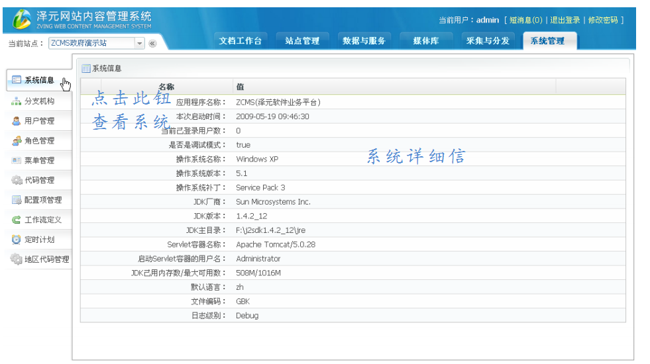The height and width of the screenshot is (364, 650).
Task: Click the 角色管理 role icon
Action: coord(17,141)
